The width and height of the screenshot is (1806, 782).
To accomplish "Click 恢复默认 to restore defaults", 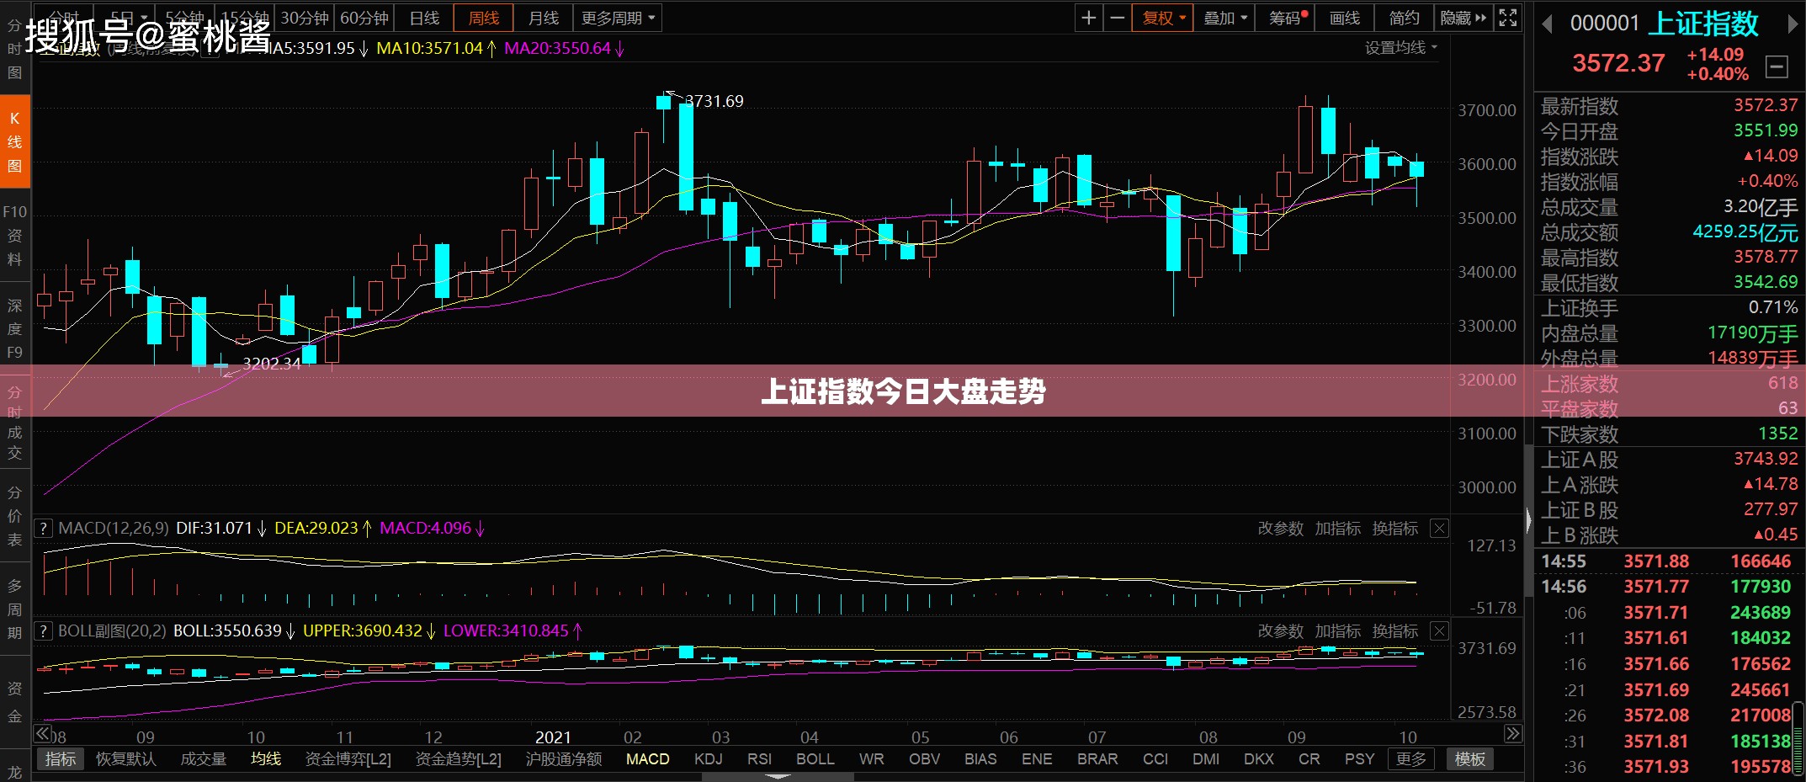I will [125, 759].
